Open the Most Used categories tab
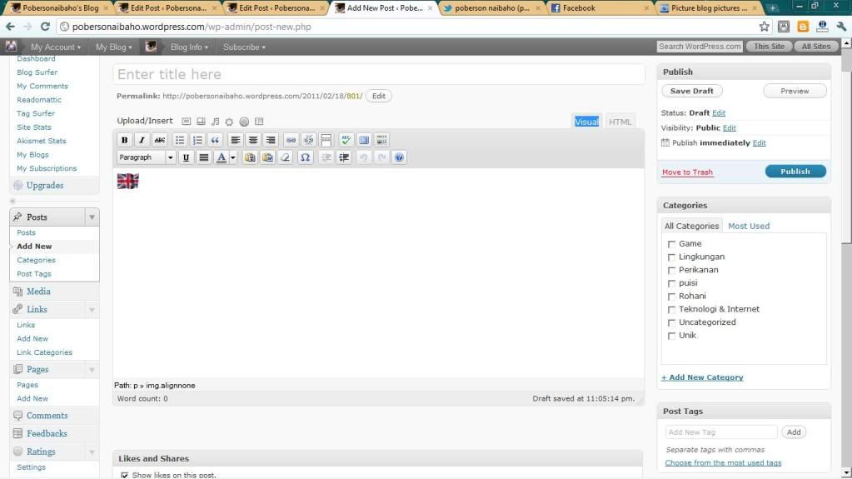This screenshot has width=852, height=479. [x=748, y=226]
